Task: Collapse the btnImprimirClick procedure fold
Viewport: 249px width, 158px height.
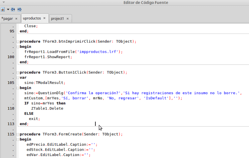Action: [17, 42]
